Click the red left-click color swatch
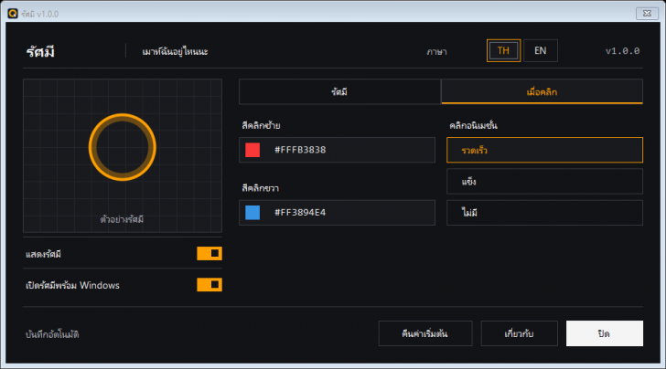The height and width of the screenshot is (369, 666). coord(252,150)
